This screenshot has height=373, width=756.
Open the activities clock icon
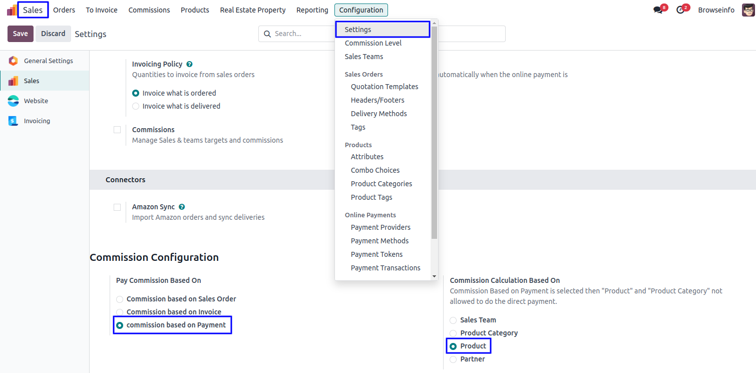tap(680, 10)
